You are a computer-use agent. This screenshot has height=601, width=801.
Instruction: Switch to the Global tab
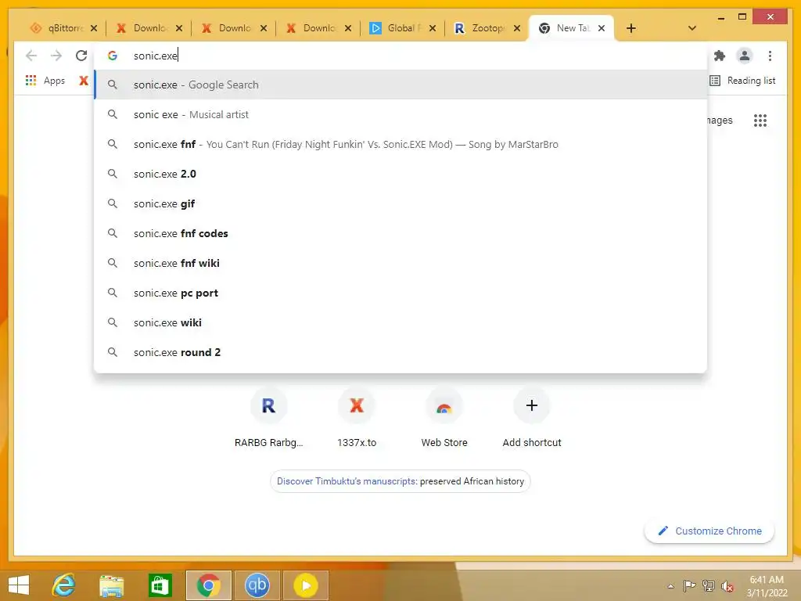click(x=397, y=28)
